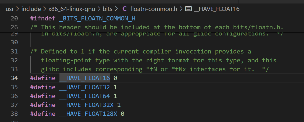304x122 pixels.
Task: Click the C file icon in breadcrumb
Action: pyautogui.click(x=125, y=9)
